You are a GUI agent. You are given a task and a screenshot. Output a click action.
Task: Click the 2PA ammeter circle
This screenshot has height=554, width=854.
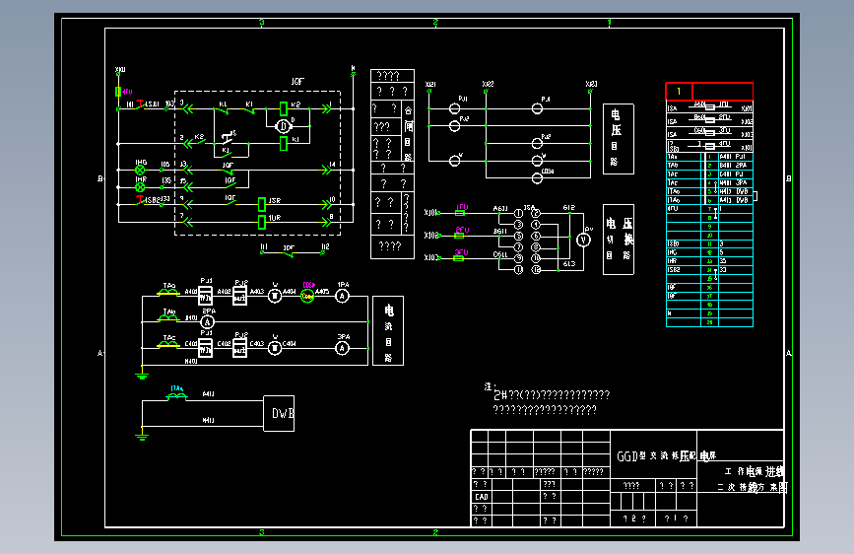[208, 322]
